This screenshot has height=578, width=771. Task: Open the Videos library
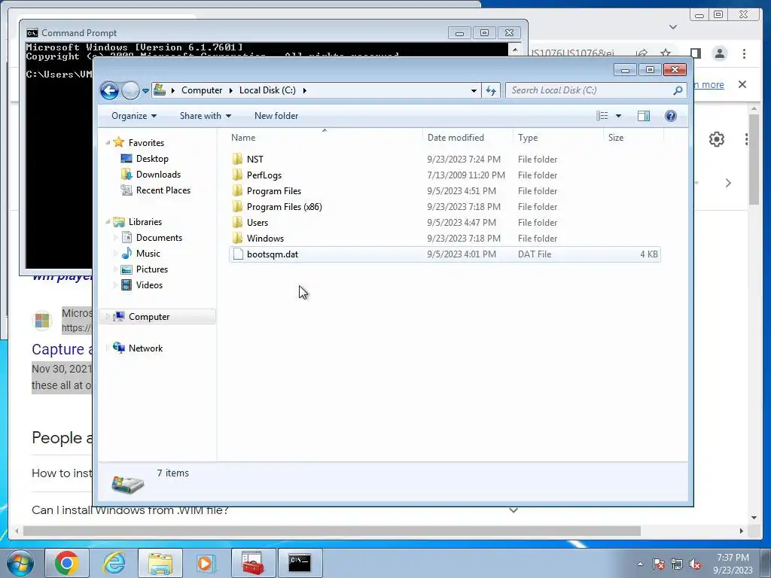point(149,285)
